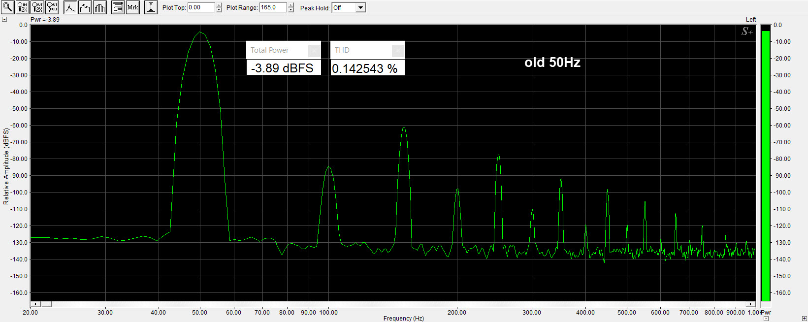Screen dimensions: 808x322
Task: Click the green Pwr level meter bar
Action: click(765, 165)
